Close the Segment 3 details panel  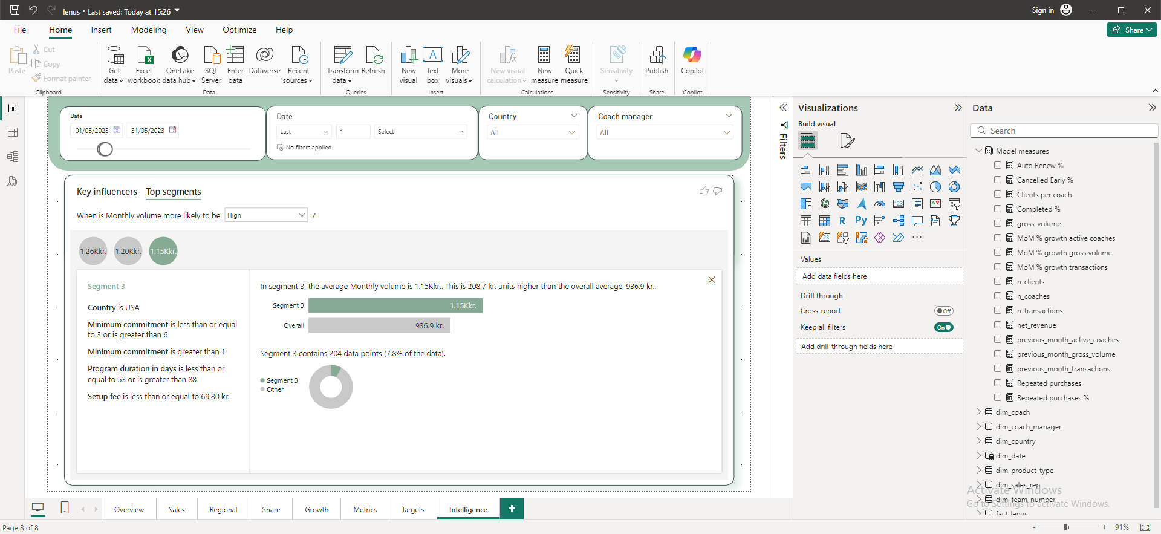(712, 279)
